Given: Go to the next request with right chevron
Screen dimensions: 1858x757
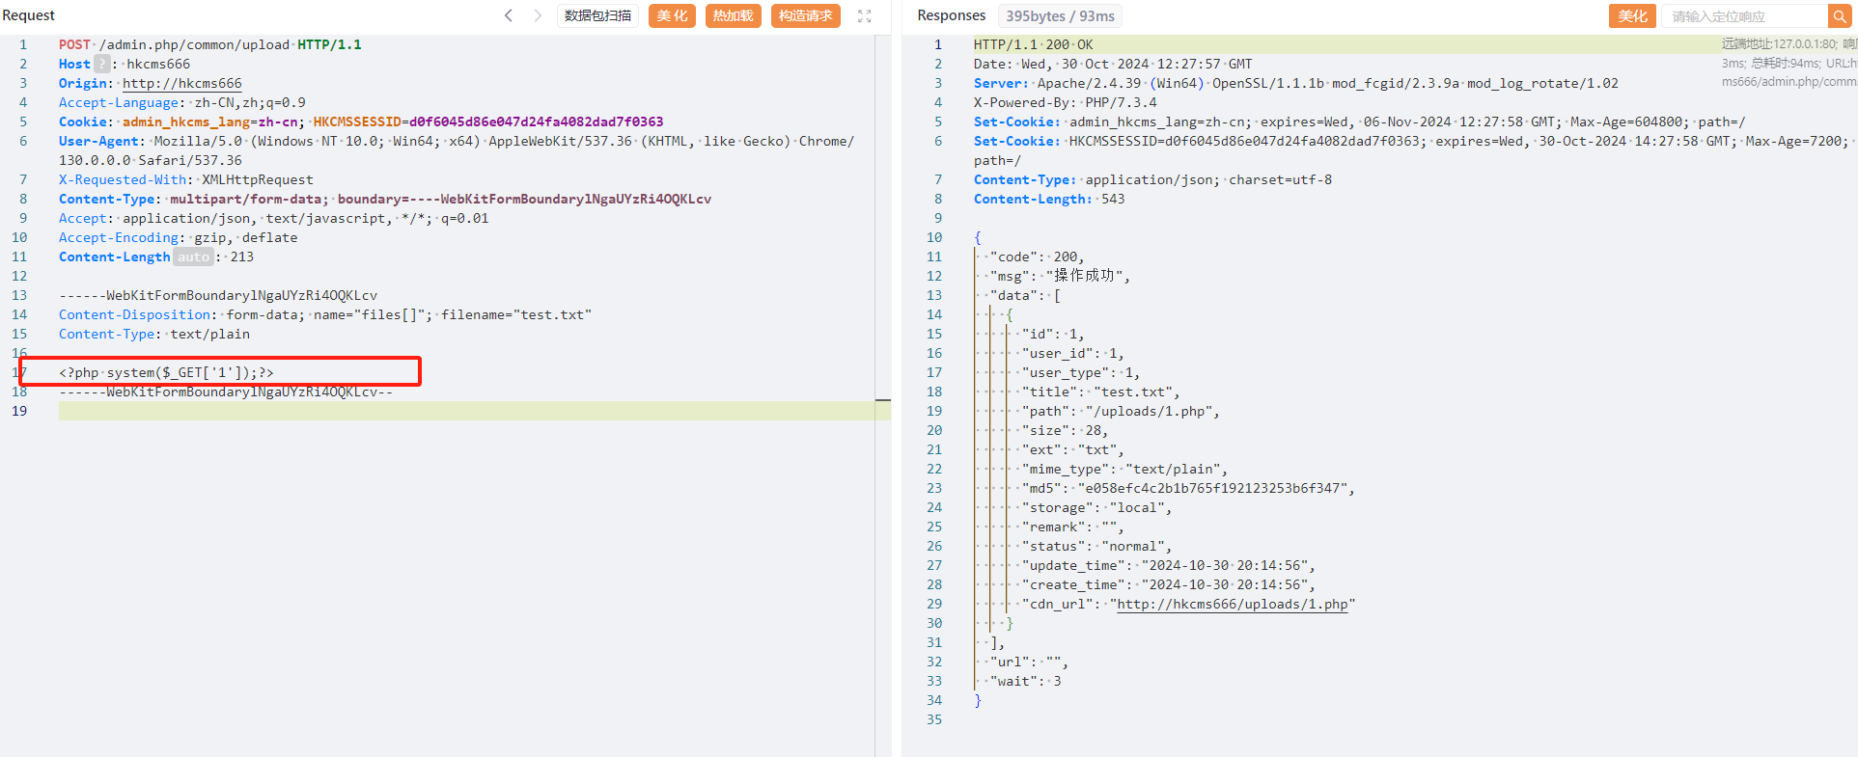Looking at the screenshot, I should (538, 15).
